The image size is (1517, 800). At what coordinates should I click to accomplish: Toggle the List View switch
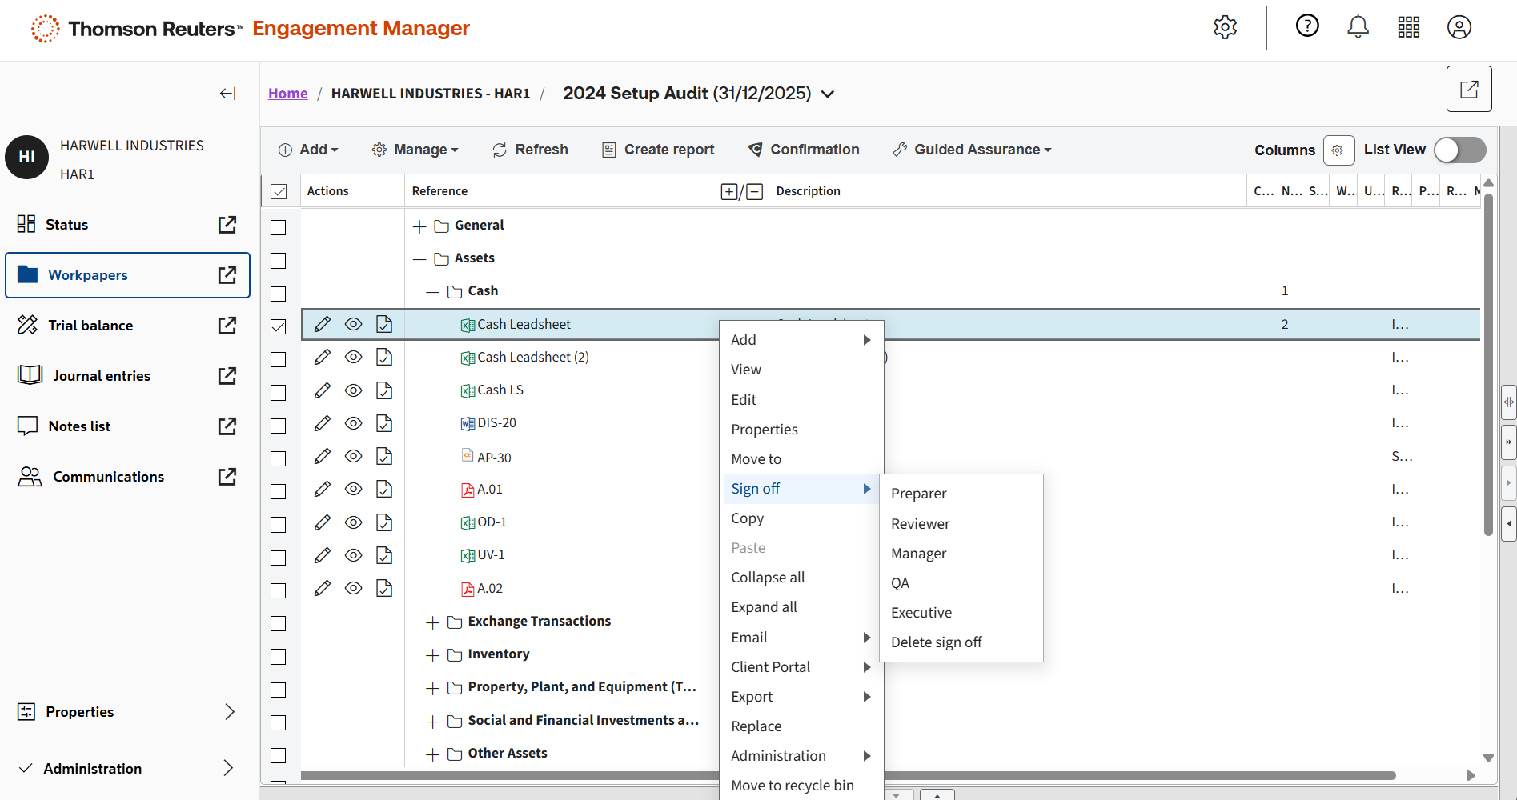[x=1459, y=150]
